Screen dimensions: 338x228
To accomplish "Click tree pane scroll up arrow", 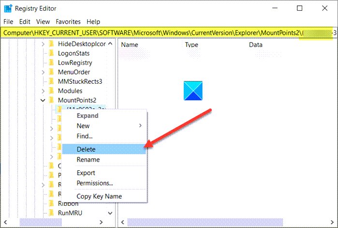I will point(110,44).
